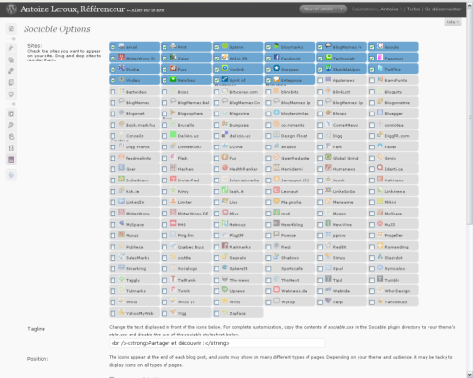Enable the Digg checkbox
Viewport: 473px width, 378px height.
(x=320, y=136)
